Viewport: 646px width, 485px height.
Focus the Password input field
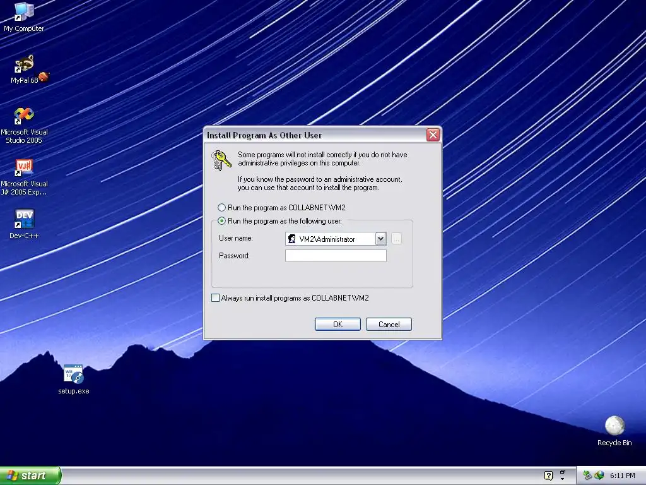point(336,256)
